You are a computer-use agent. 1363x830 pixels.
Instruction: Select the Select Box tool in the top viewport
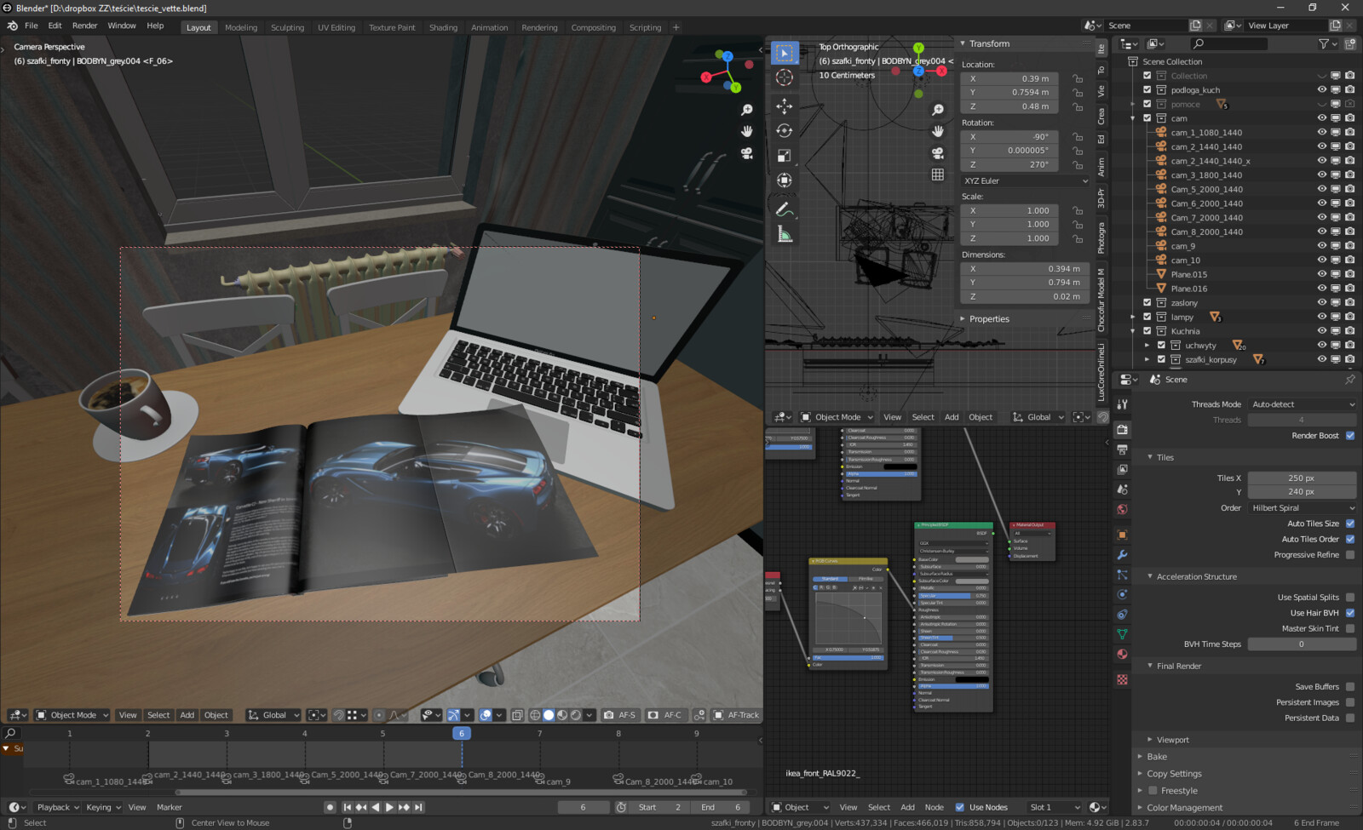click(785, 53)
